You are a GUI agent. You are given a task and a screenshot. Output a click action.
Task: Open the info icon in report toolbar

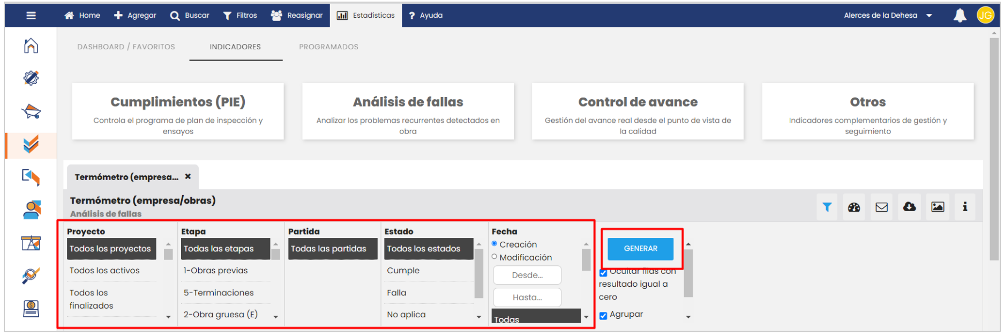point(964,207)
